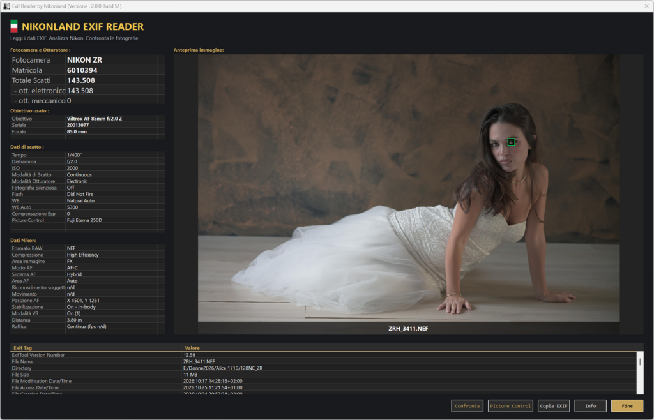Click the Fotografia Silenziosa value Off
Viewport: 654px width, 420px height.
(x=70, y=188)
